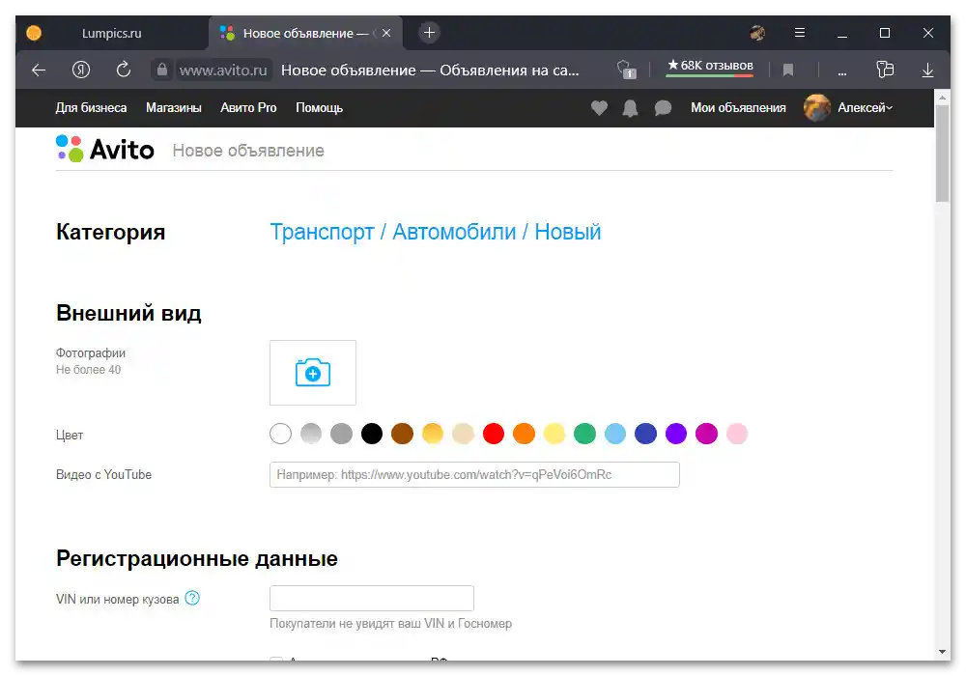Open the protect shield notifications icon

(x=626, y=70)
